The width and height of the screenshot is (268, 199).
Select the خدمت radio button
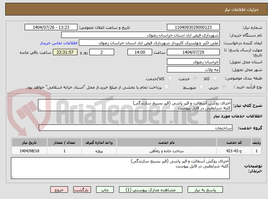click(195, 78)
